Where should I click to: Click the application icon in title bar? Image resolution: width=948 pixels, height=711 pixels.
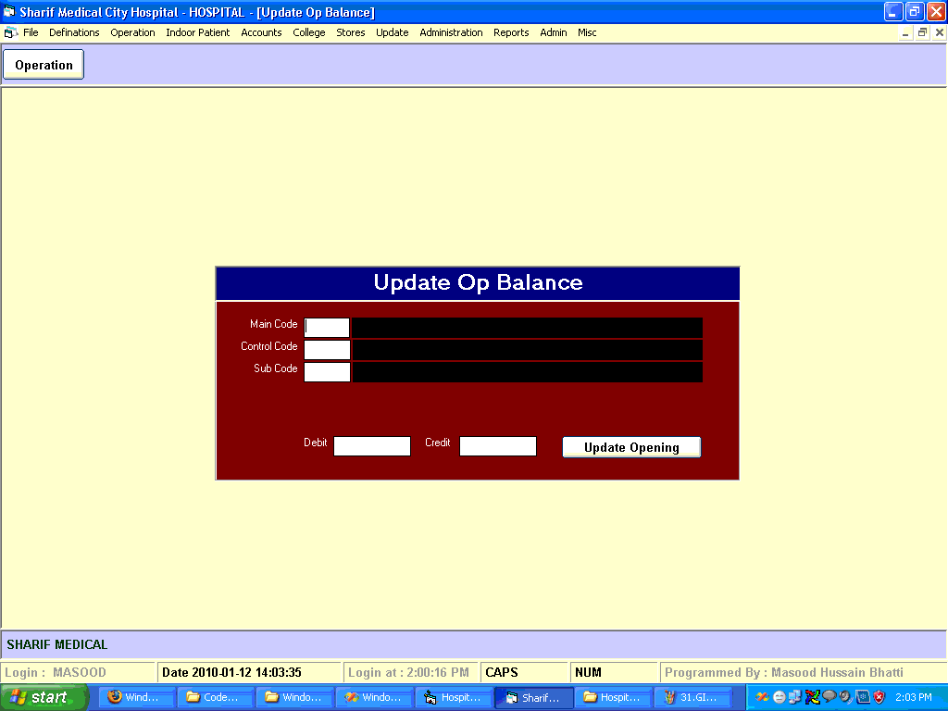9,11
